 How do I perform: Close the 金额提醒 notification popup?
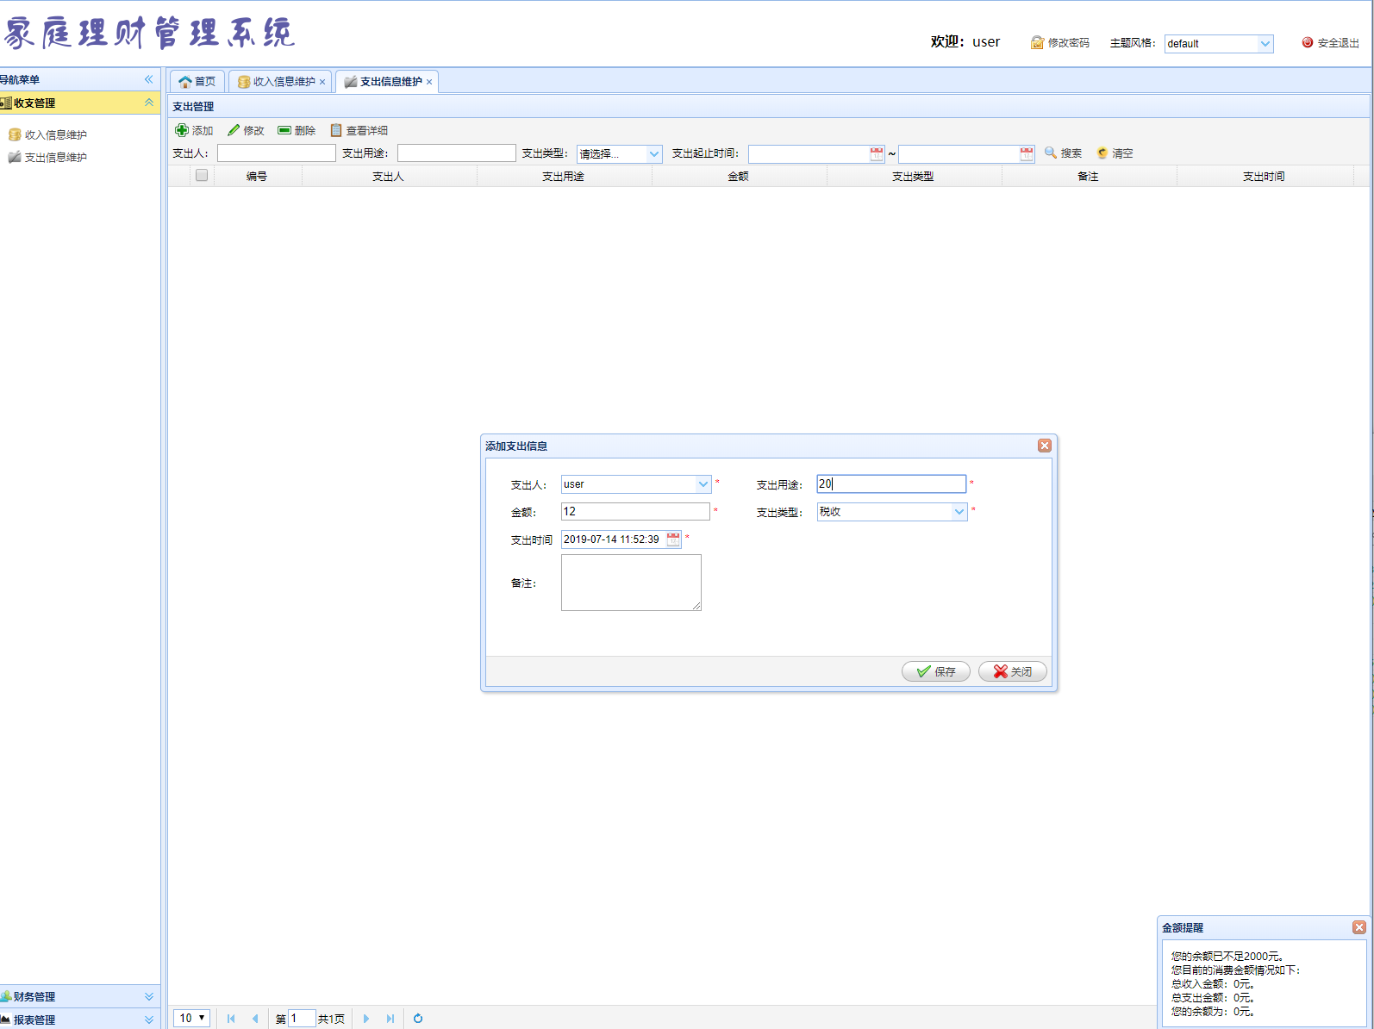click(x=1358, y=927)
